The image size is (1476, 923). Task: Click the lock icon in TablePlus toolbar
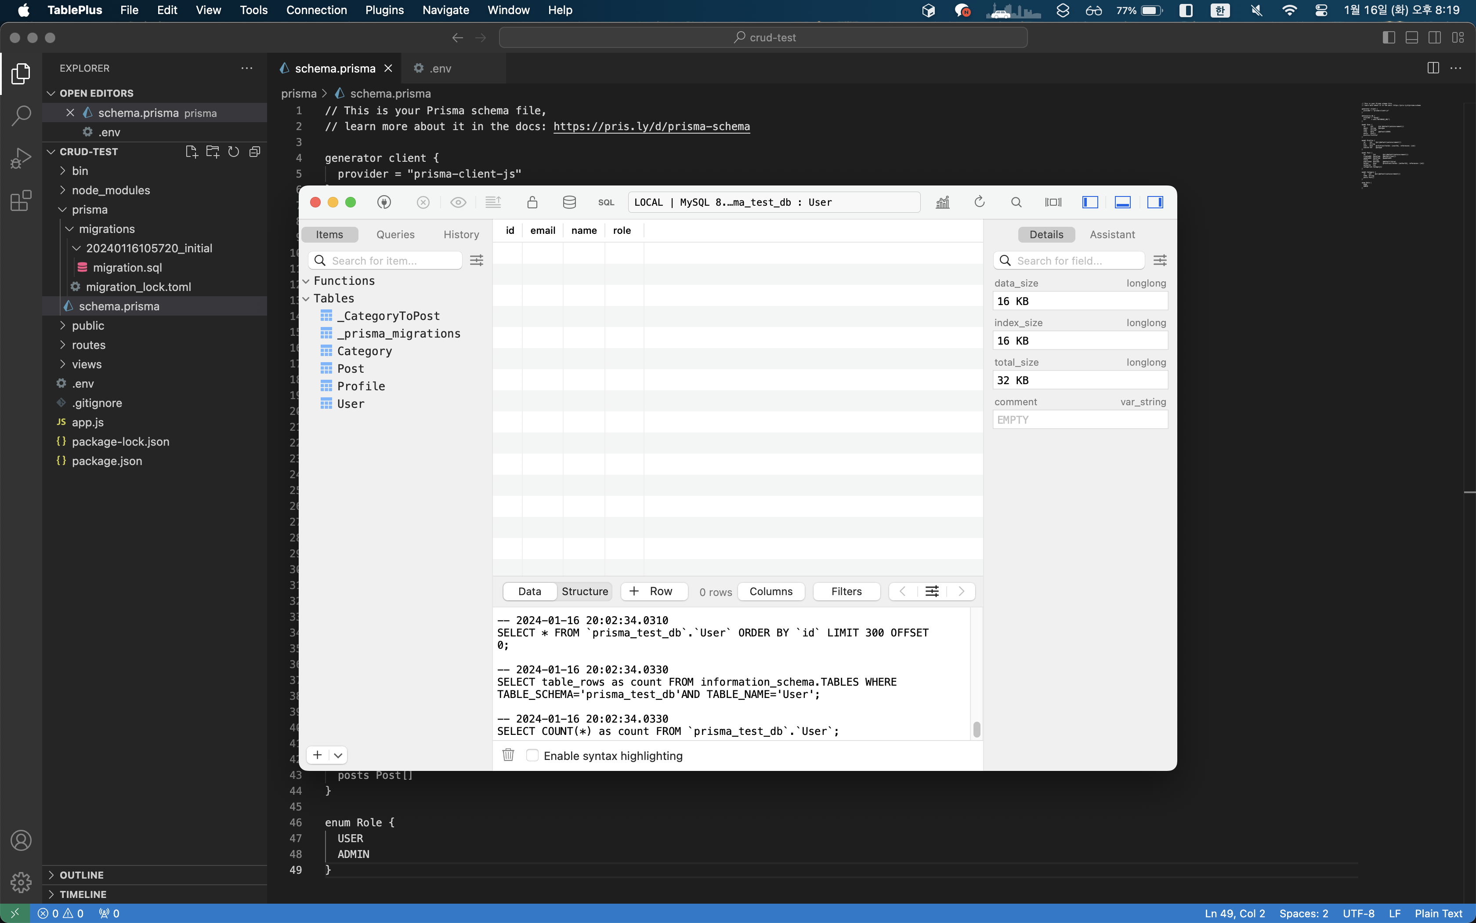pos(532,202)
